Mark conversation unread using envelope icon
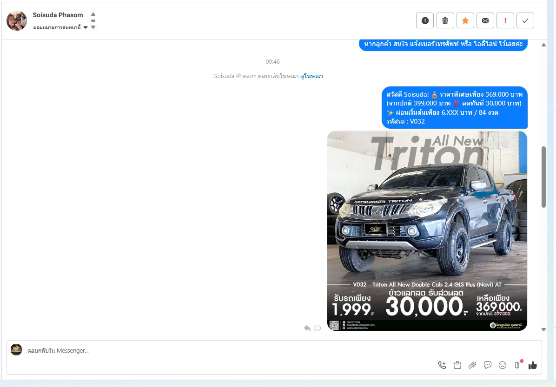Image resolution: width=556 pixels, height=387 pixels. (x=485, y=20)
